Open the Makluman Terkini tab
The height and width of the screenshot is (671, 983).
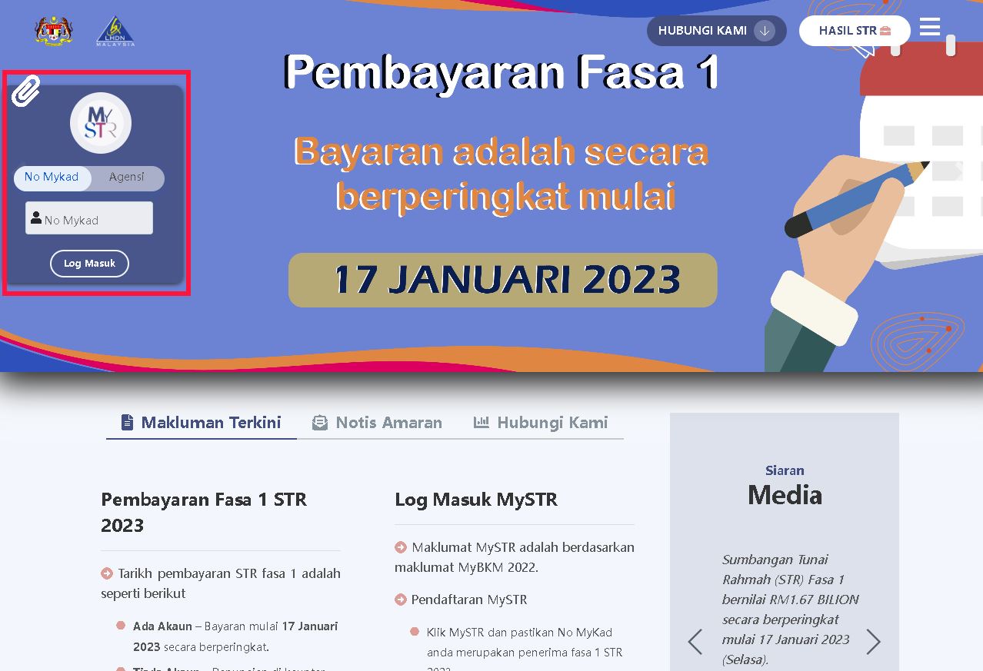[202, 423]
